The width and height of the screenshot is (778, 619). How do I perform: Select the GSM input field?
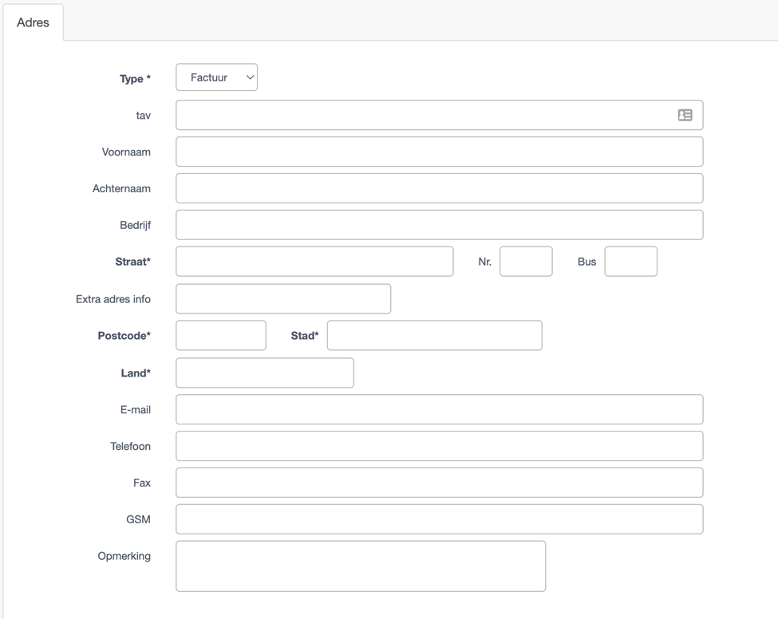coord(439,519)
